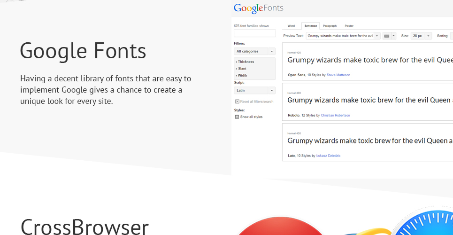Open the Latin script dropdown

click(254, 90)
